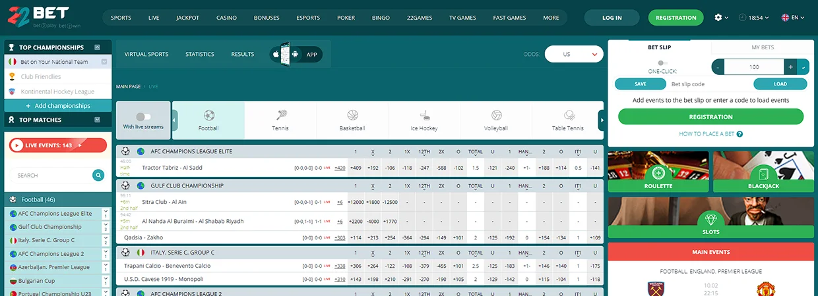Screen dimensions: 818x296
Task: Click the bet slip SAVE button
Action: pos(641,84)
